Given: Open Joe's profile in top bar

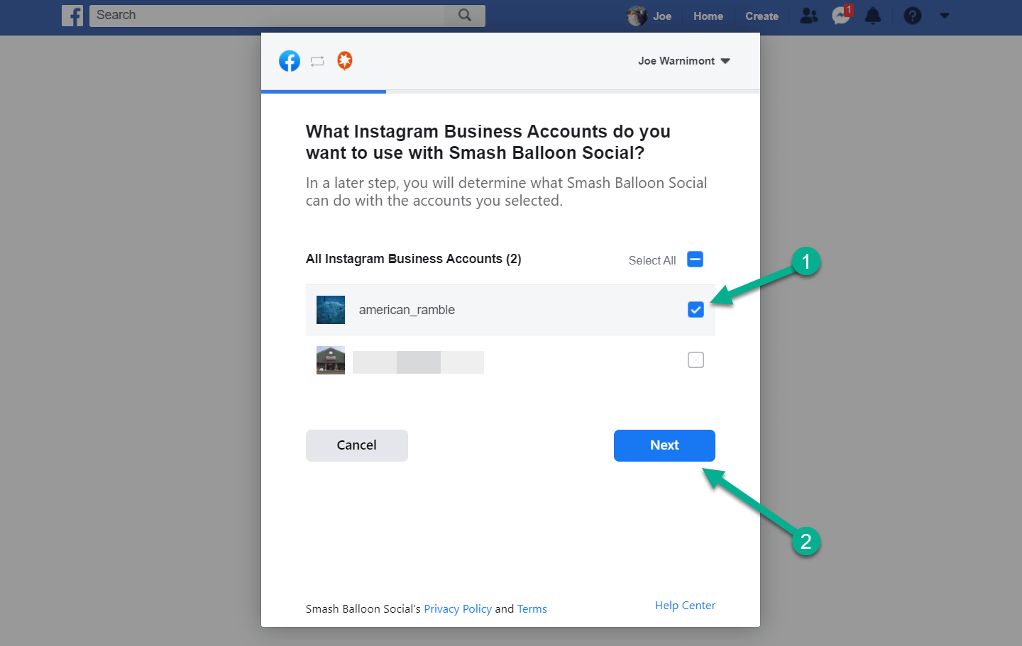Looking at the screenshot, I should (x=649, y=16).
